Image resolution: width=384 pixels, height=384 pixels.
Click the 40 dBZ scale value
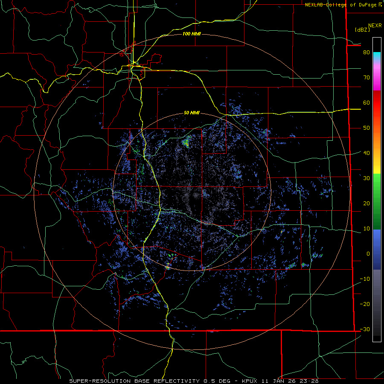(367, 153)
